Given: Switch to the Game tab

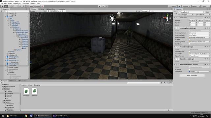Looking at the screenshot, I should (x=42, y=9).
